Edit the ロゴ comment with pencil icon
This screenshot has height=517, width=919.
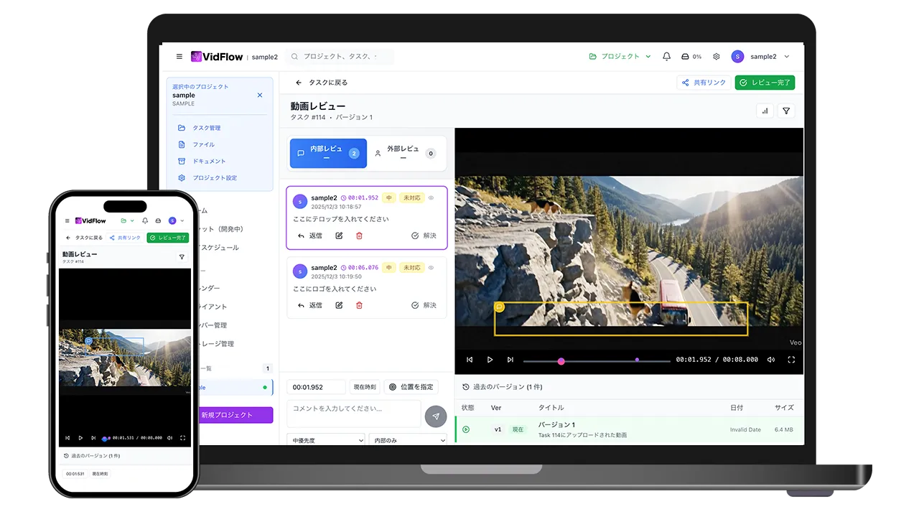339,305
